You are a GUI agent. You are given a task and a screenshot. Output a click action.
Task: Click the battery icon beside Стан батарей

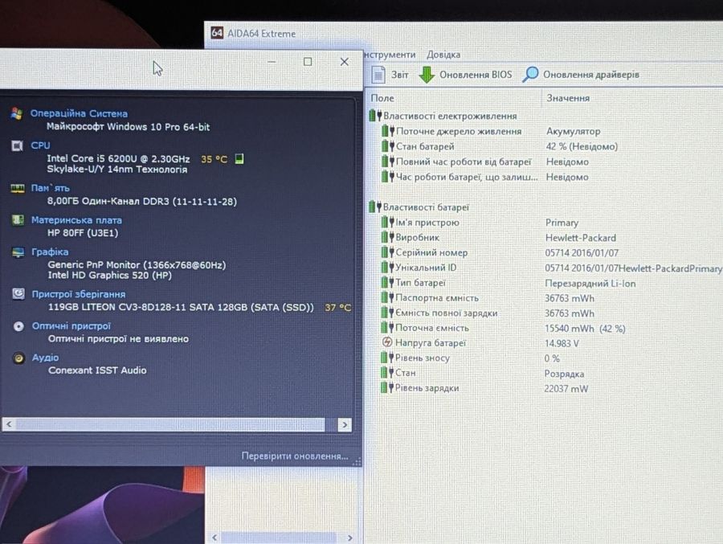coord(388,146)
